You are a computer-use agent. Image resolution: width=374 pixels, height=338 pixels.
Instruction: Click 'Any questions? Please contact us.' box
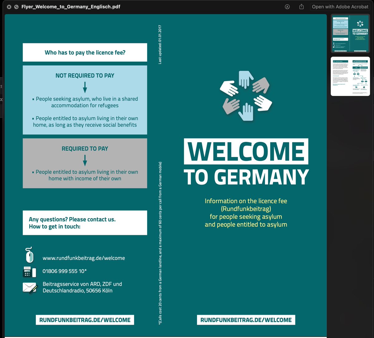click(85, 223)
